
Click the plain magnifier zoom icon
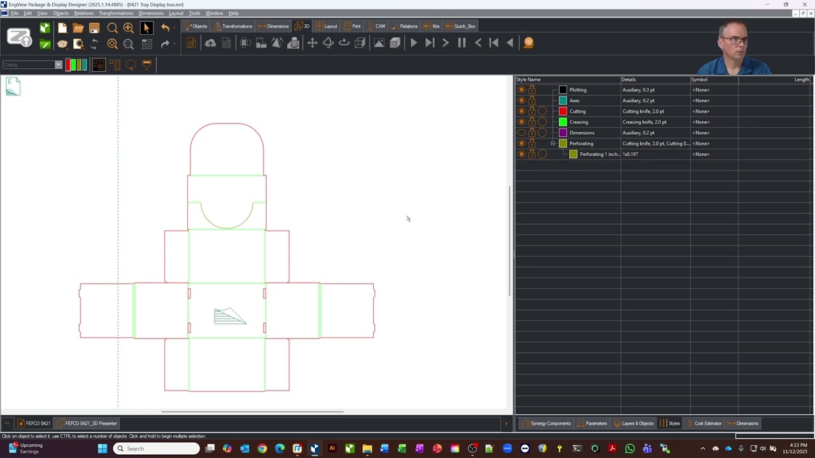[112, 28]
